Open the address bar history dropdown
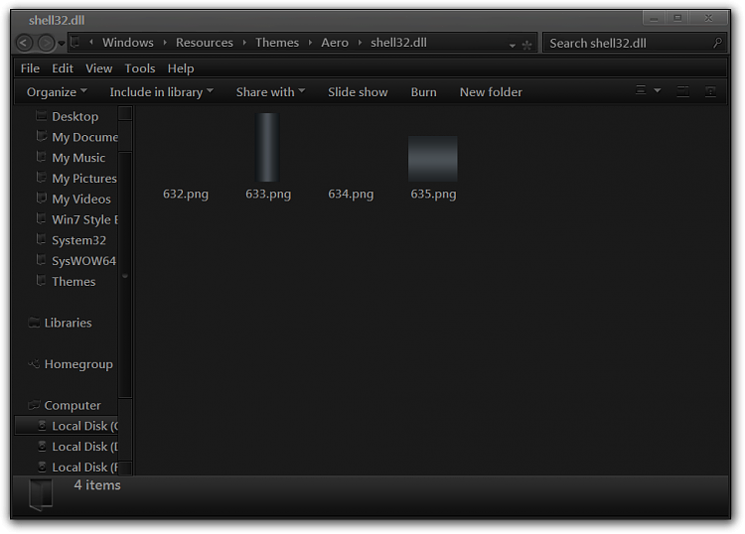745x534 pixels. point(513,45)
